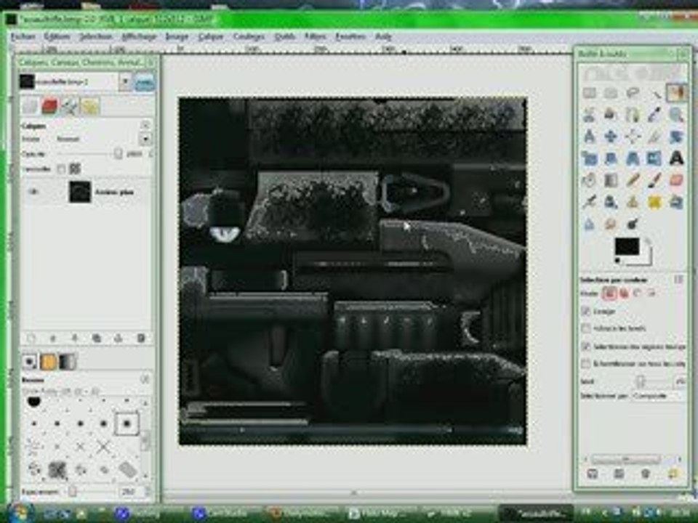Viewport: 698px width, 523px height.
Task: Select the Perspective tool
Action: coord(633,158)
